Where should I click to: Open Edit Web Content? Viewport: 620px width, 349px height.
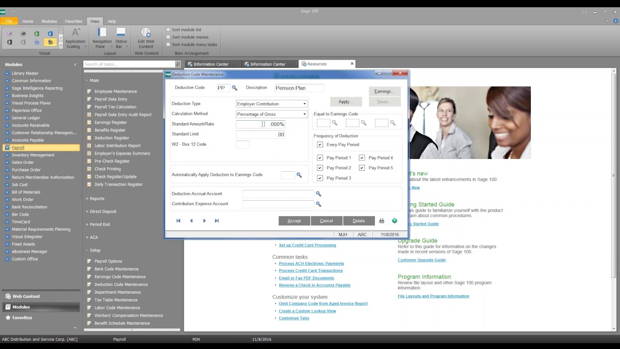click(x=146, y=38)
